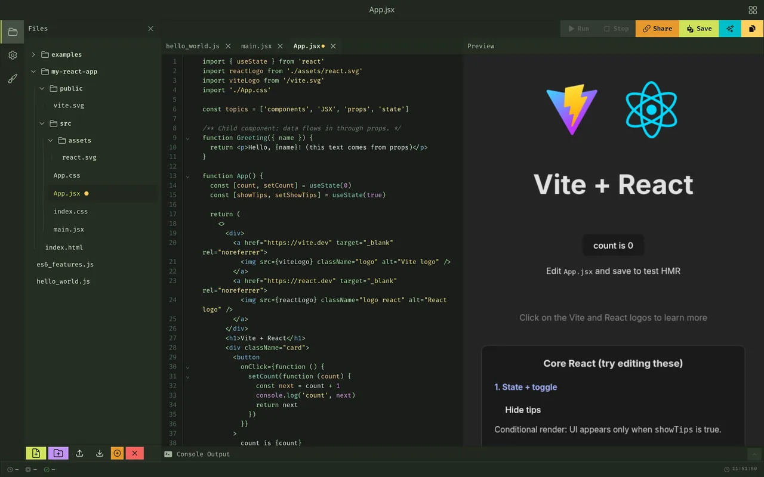Click the Share button

coord(657,29)
